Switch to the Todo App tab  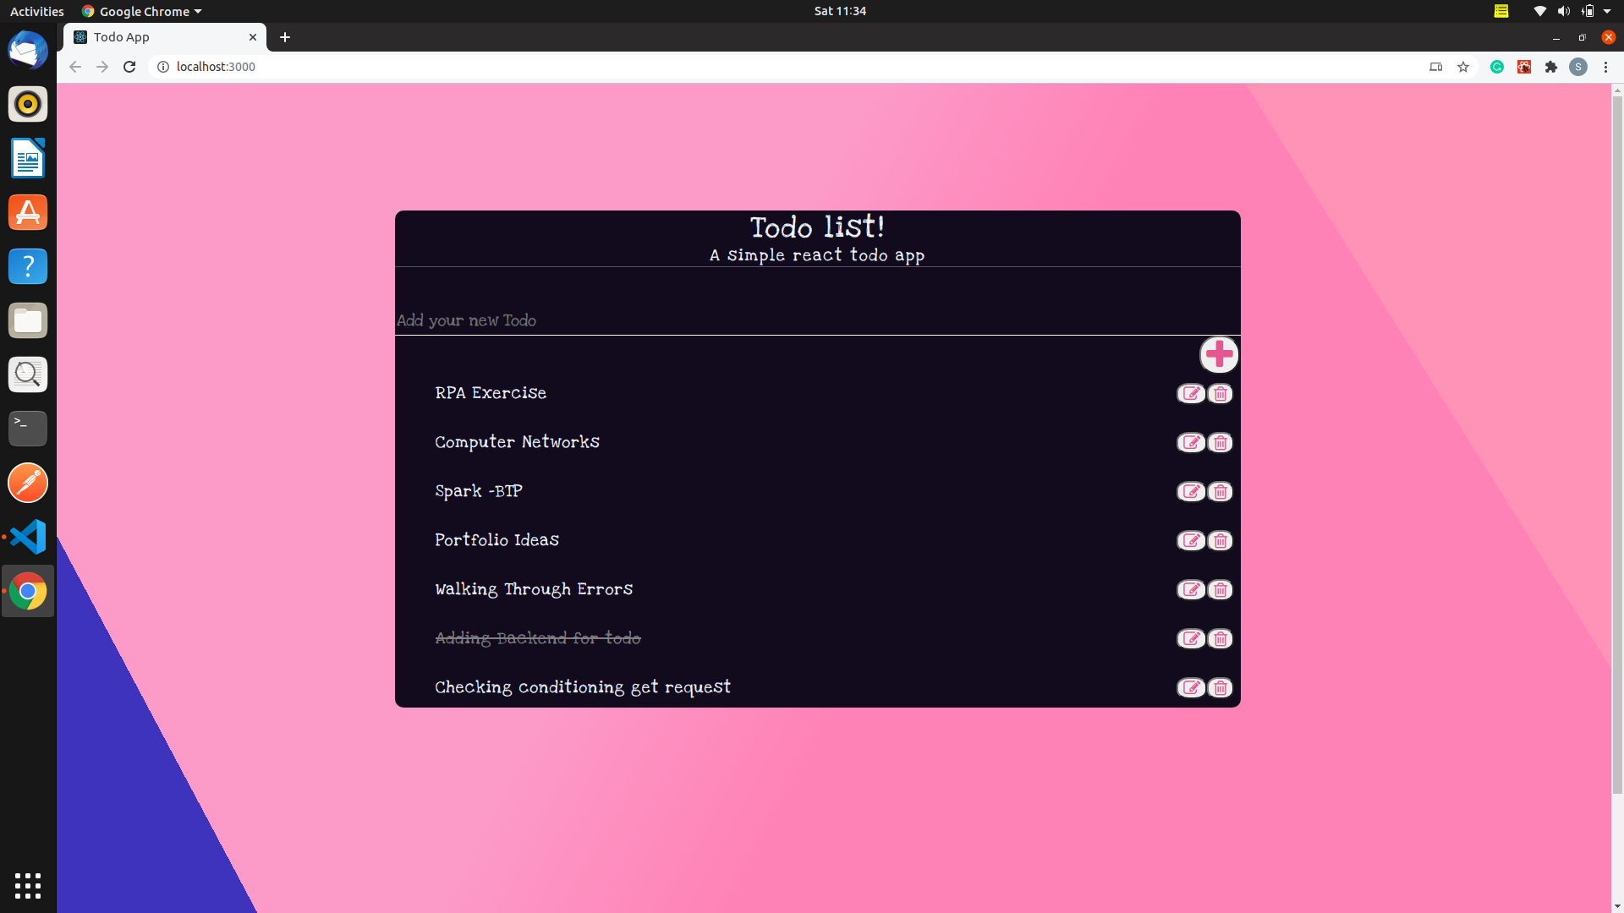(x=165, y=37)
